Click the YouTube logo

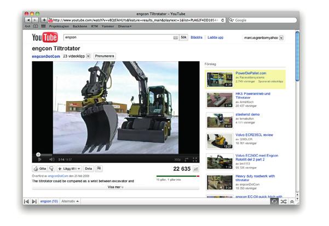point(45,38)
